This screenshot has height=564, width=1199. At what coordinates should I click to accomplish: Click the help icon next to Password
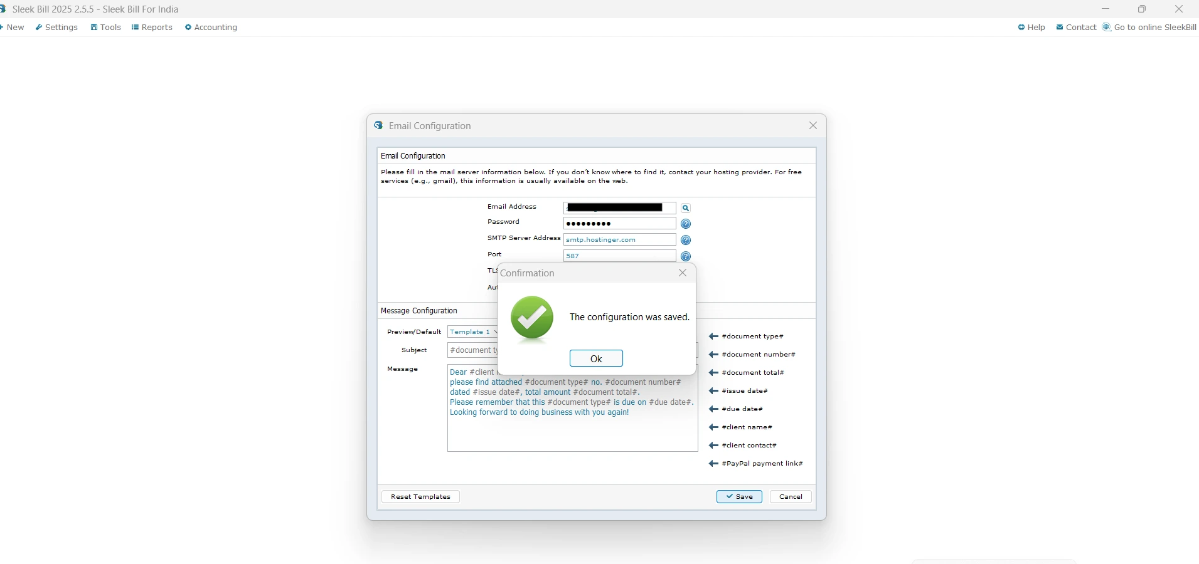tap(686, 224)
